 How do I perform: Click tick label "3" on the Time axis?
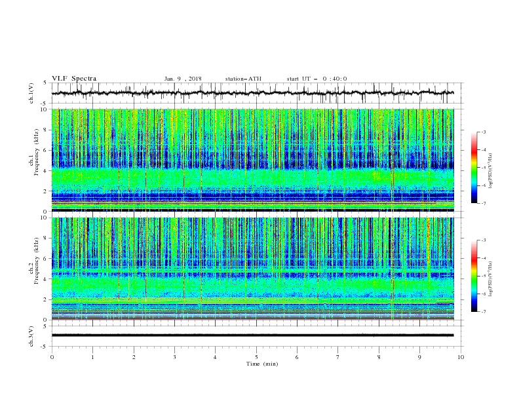[x=174, y=357]
